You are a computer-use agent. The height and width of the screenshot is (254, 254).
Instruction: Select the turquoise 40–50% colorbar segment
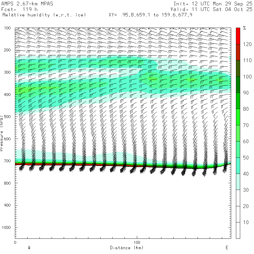(x=238, y=166)
